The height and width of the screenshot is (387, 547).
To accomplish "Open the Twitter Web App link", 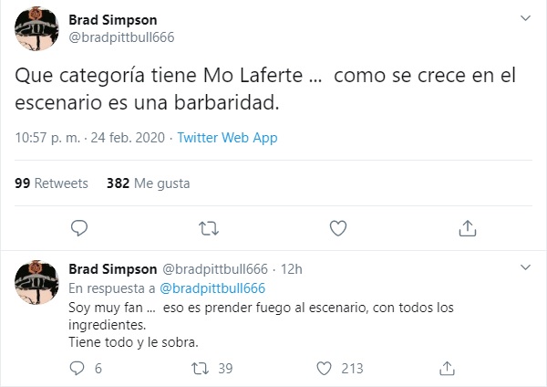I will click(227, 139).
